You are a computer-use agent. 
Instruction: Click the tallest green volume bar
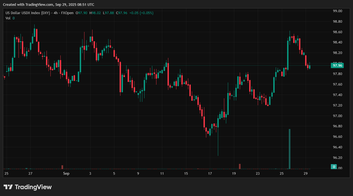click(x=290, y=149)
